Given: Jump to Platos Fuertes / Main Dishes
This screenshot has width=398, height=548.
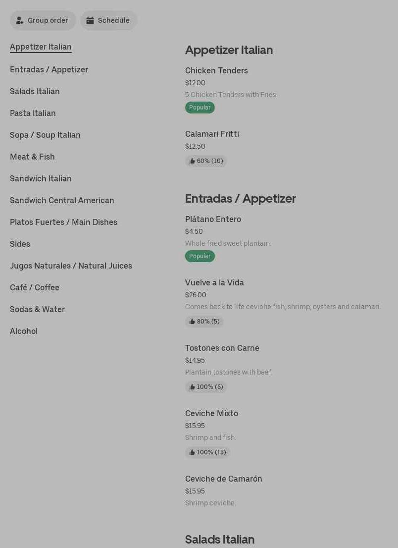Looking at the screenshot, I should 63,222.
